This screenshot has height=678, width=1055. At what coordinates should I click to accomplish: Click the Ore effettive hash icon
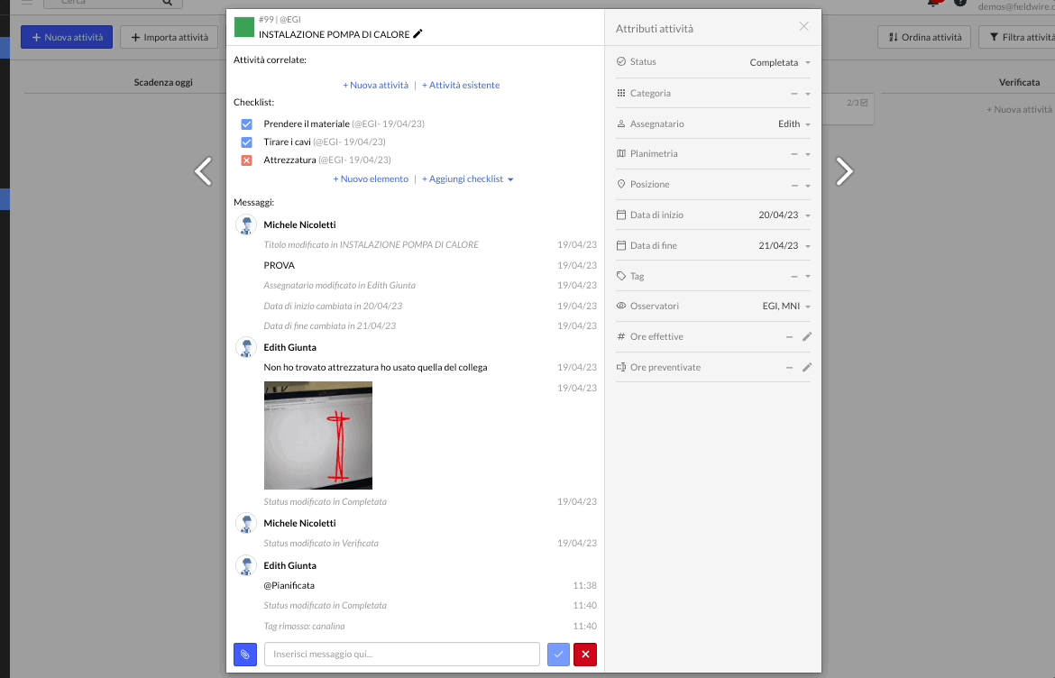point(621,336)
